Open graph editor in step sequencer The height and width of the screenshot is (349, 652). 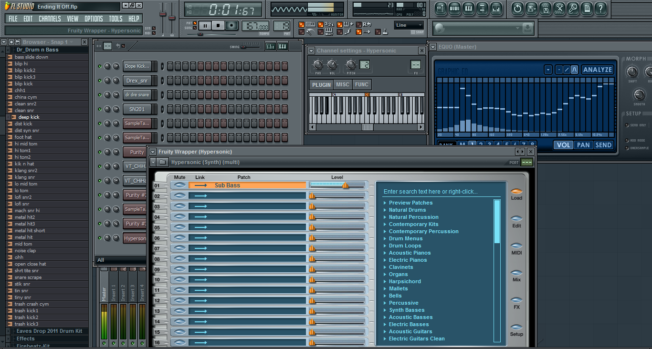coord(270,46)
